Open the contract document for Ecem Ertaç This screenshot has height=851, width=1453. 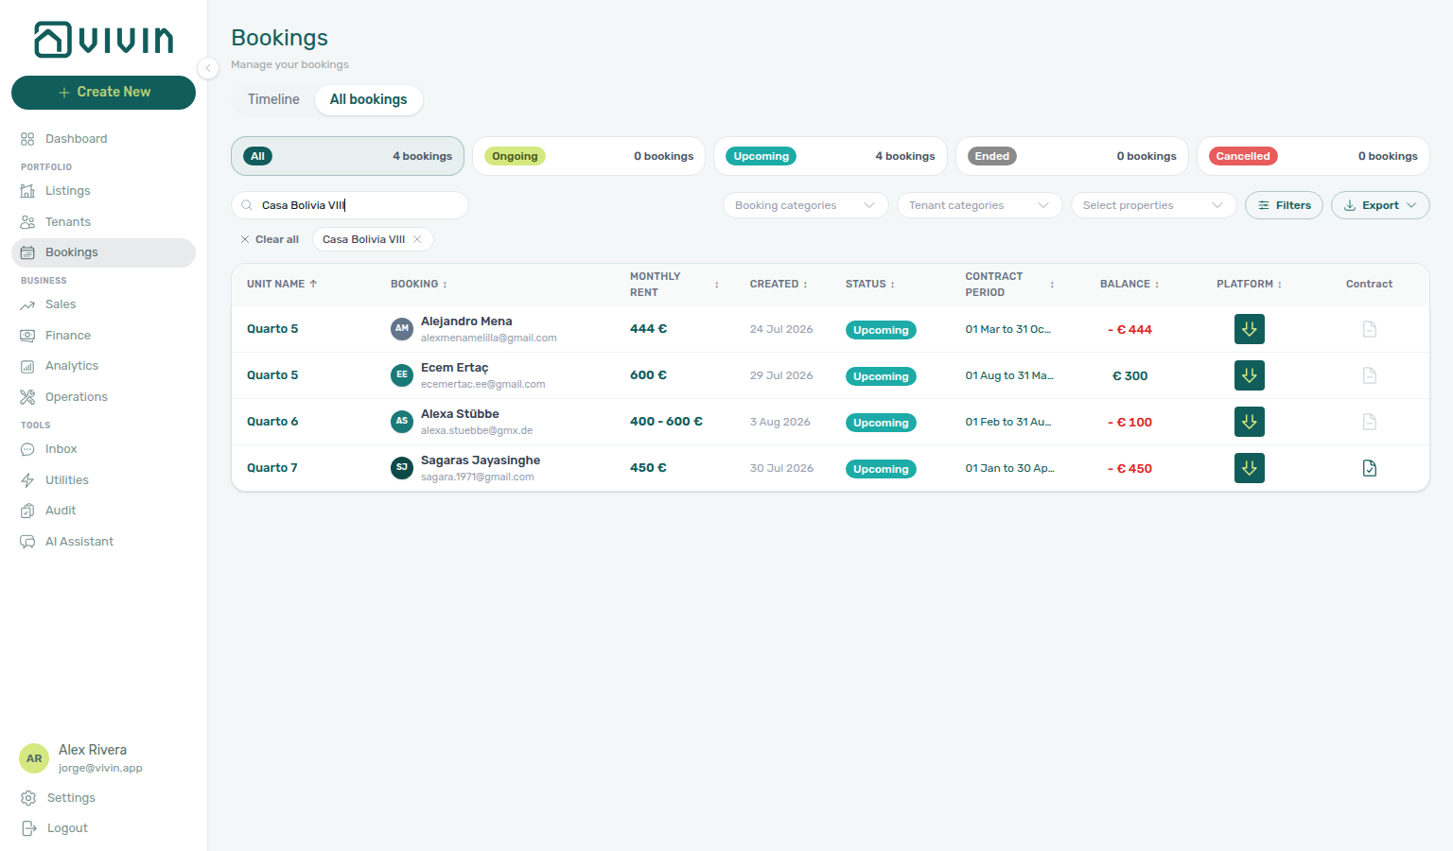1370,375
